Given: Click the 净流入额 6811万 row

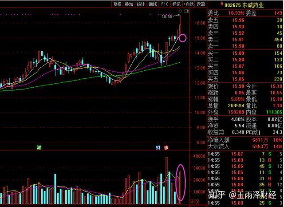Looking at the screenshot, I should tap(245, 140).
